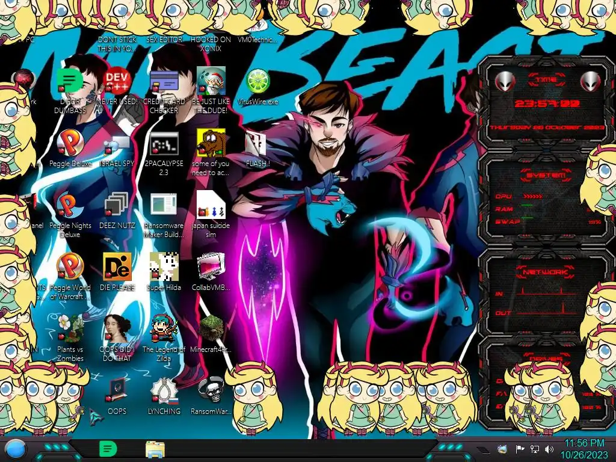
Task: Open the Ransomware Maker Build... shortcut
Action: (164, 205)
